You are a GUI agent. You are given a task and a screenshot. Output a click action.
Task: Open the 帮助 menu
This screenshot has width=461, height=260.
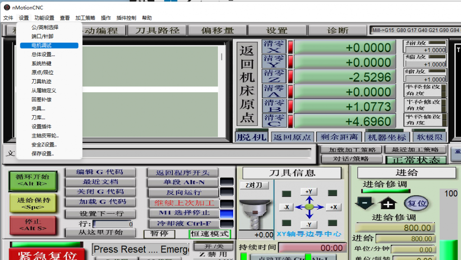click(147, 18)
